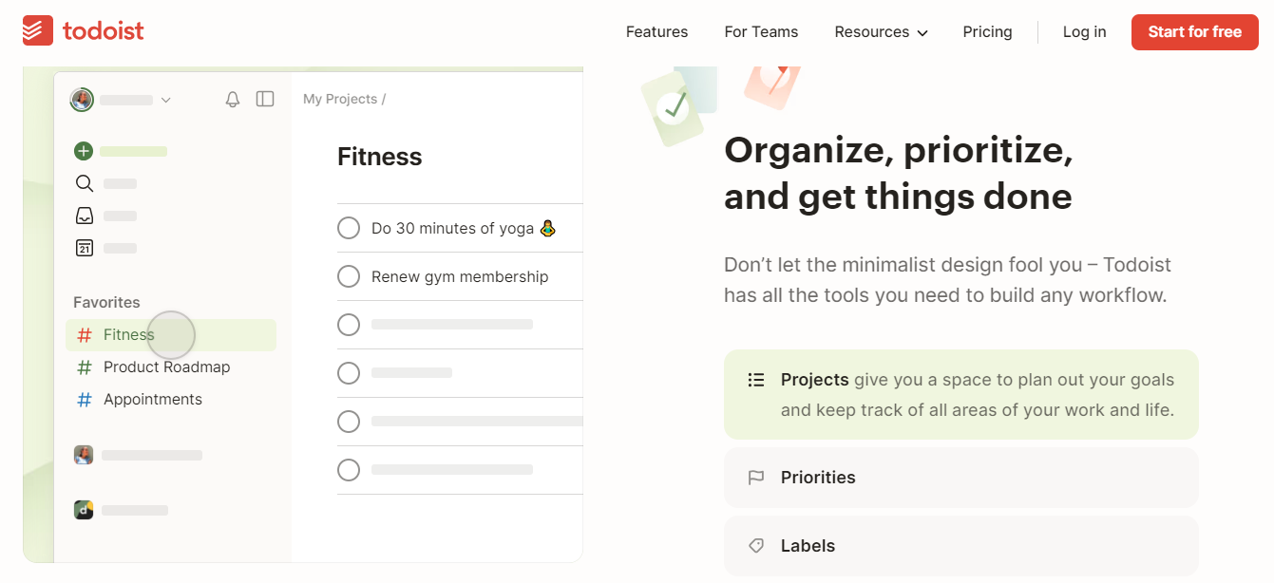
Task: Mark the third task circle complete
Action: click(349, 324)
